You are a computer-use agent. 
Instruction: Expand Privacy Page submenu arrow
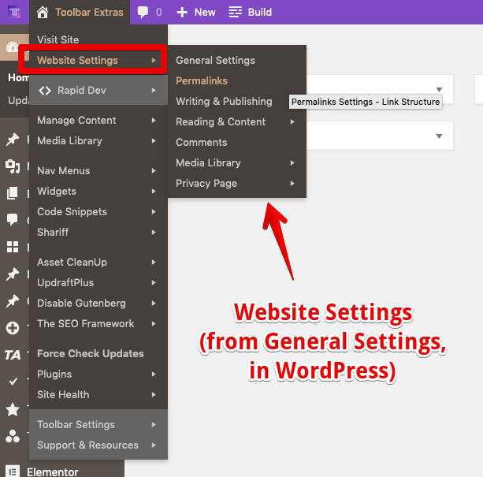coord(292,184)
